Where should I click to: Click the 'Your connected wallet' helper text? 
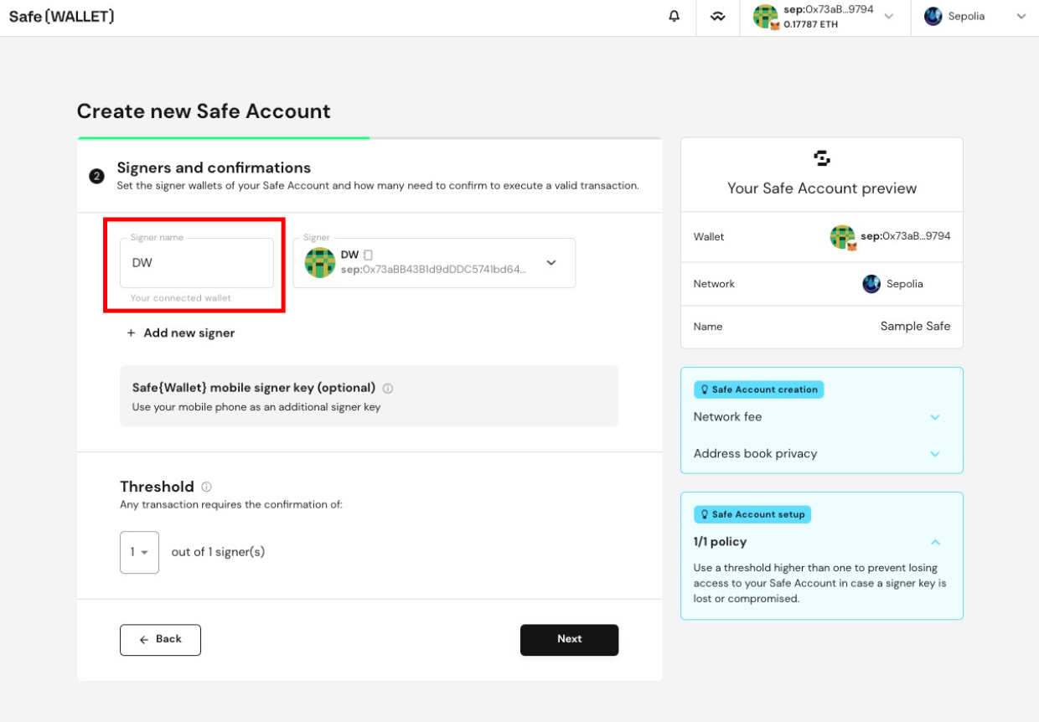tap(181, 298)
